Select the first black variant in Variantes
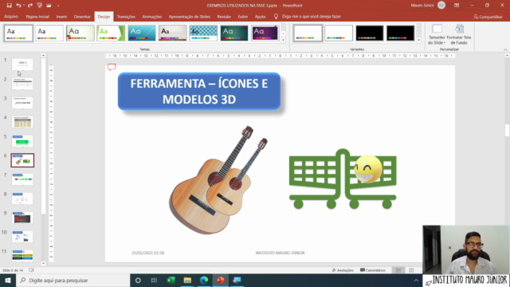This screenshot has height=287, width=510. [370, 33]
